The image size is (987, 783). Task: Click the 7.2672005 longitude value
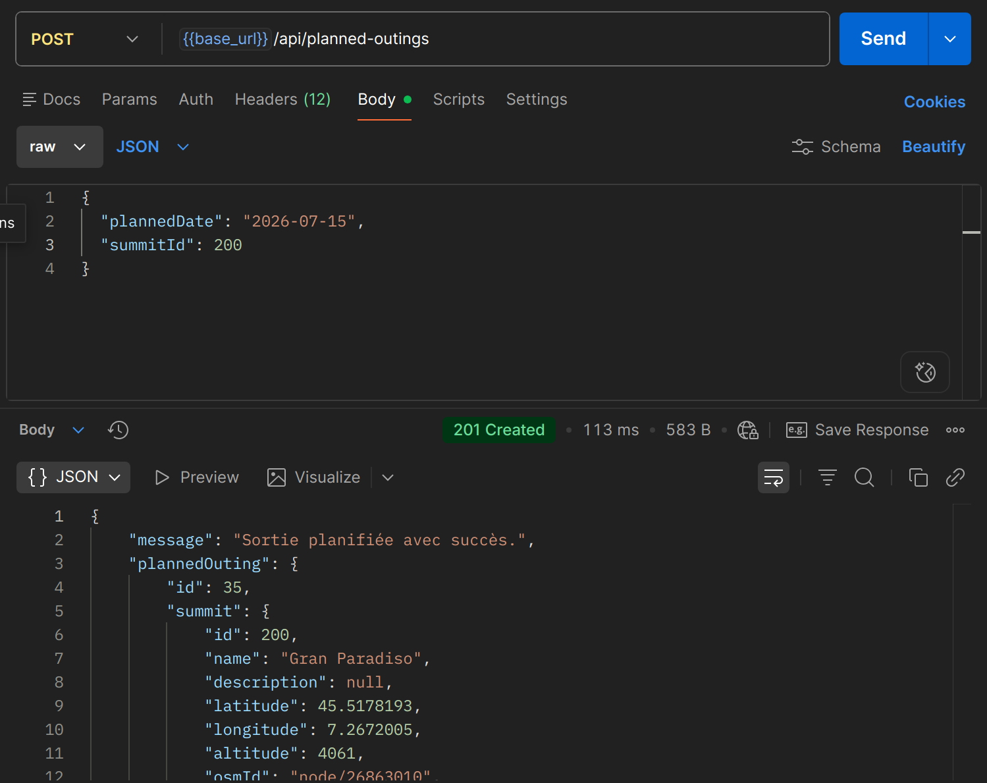369,730
